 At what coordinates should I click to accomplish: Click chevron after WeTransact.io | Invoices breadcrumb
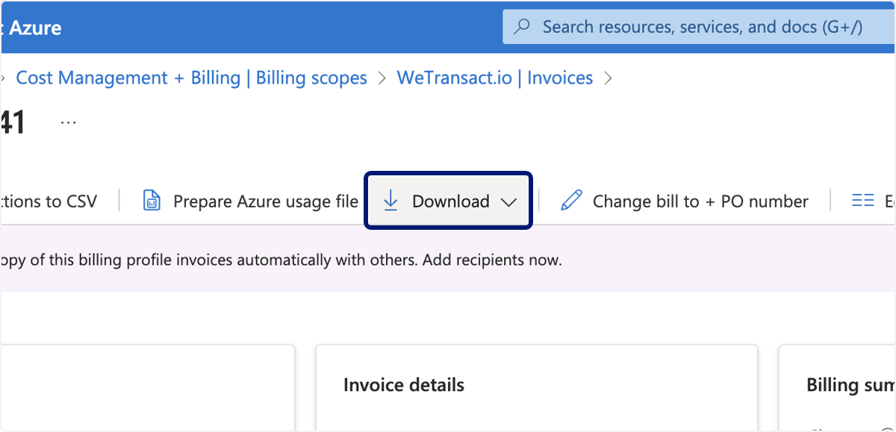[608, 78]
